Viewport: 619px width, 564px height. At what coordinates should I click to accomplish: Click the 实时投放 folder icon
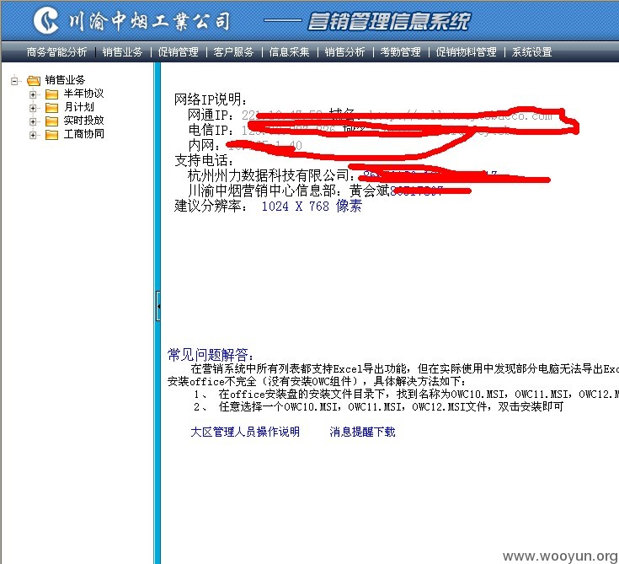51,121
